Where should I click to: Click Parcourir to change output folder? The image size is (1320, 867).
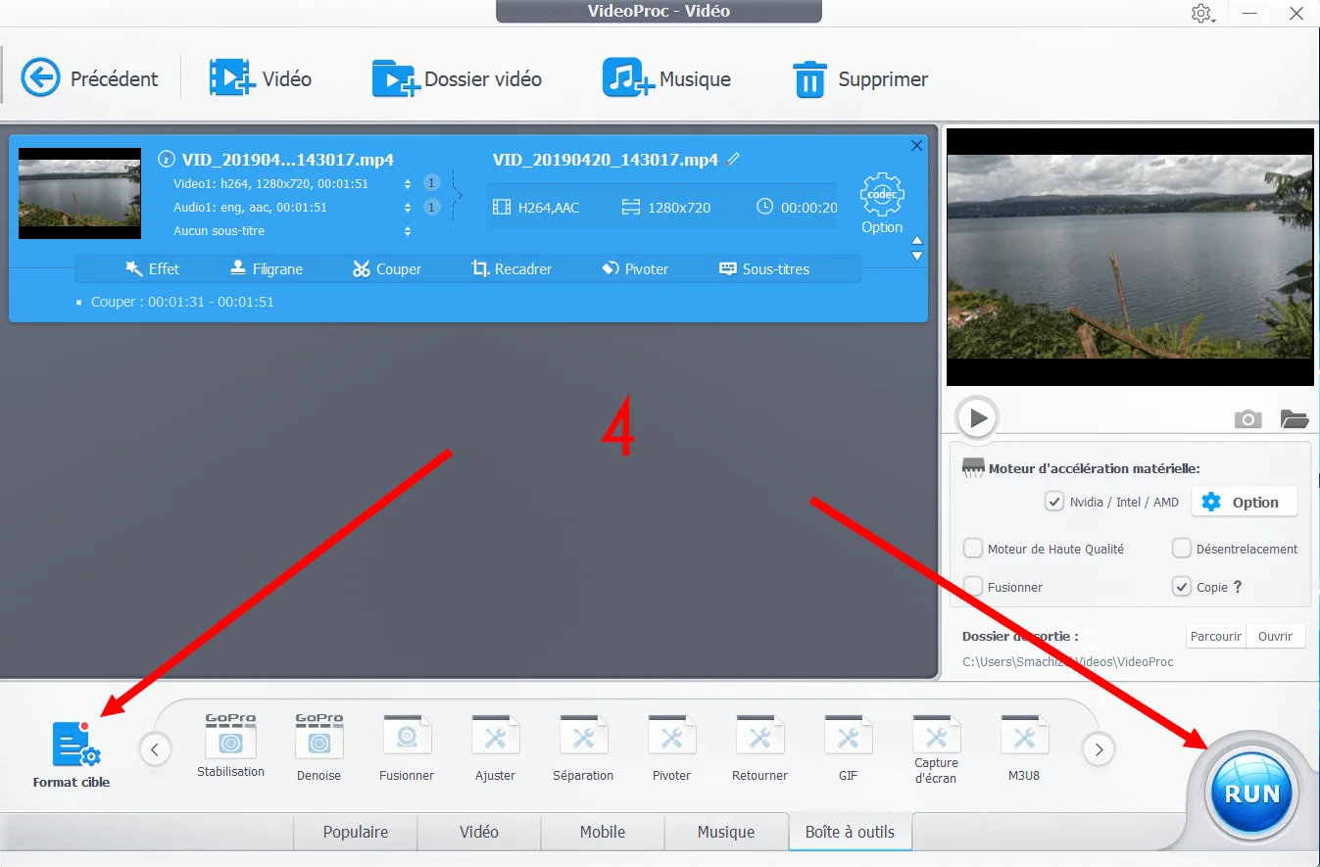[x=1215, y=636]
